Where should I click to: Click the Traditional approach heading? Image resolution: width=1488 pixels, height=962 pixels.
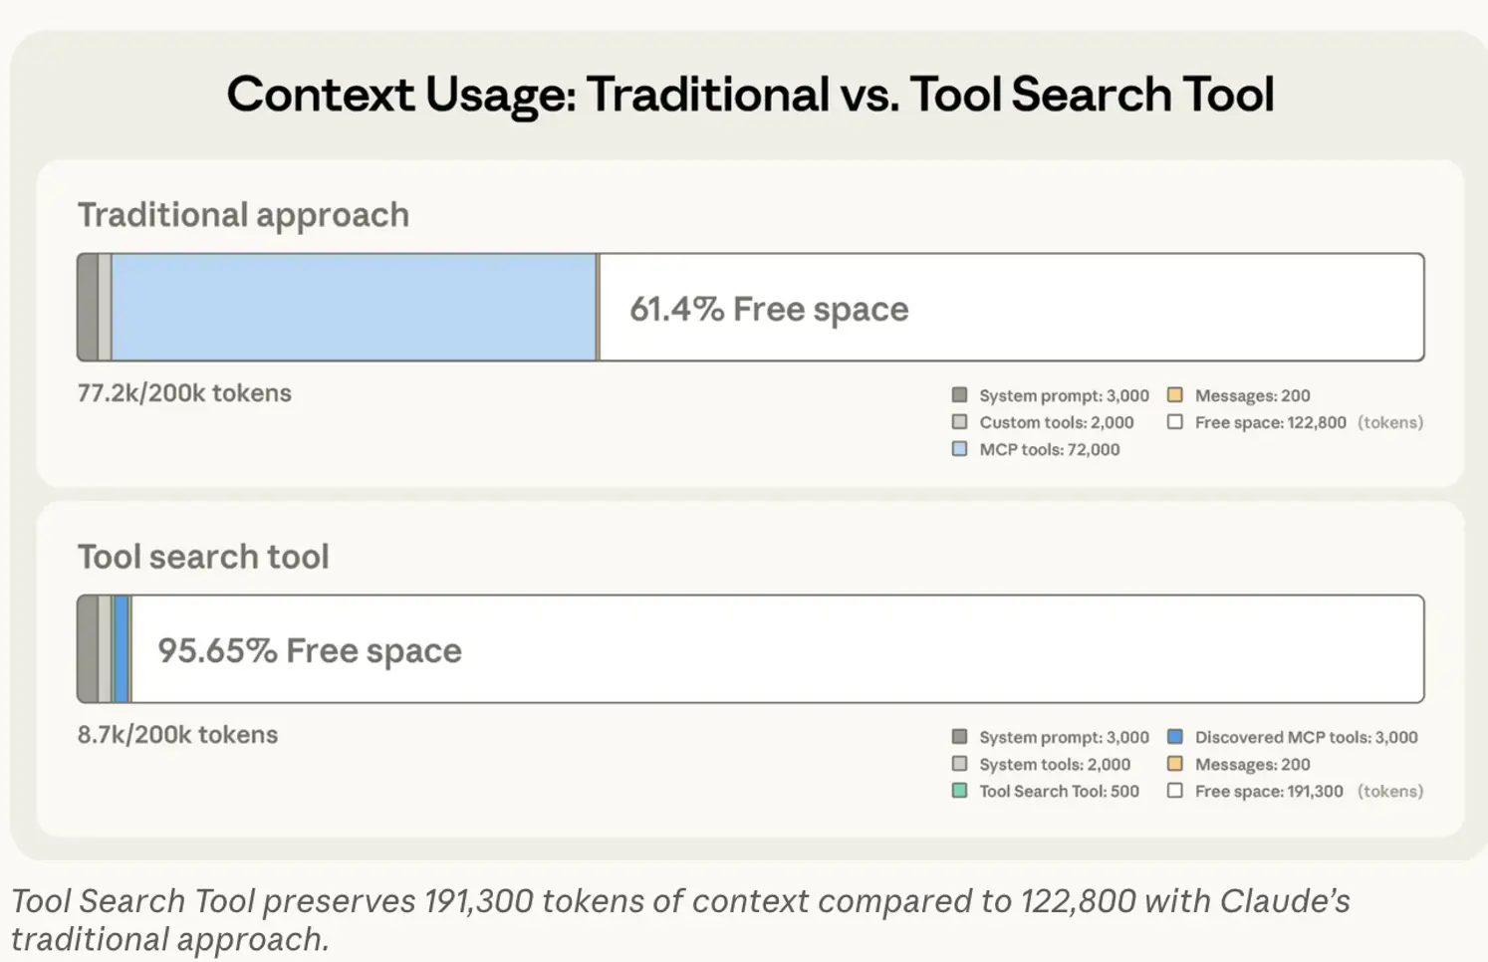(243, 215)
